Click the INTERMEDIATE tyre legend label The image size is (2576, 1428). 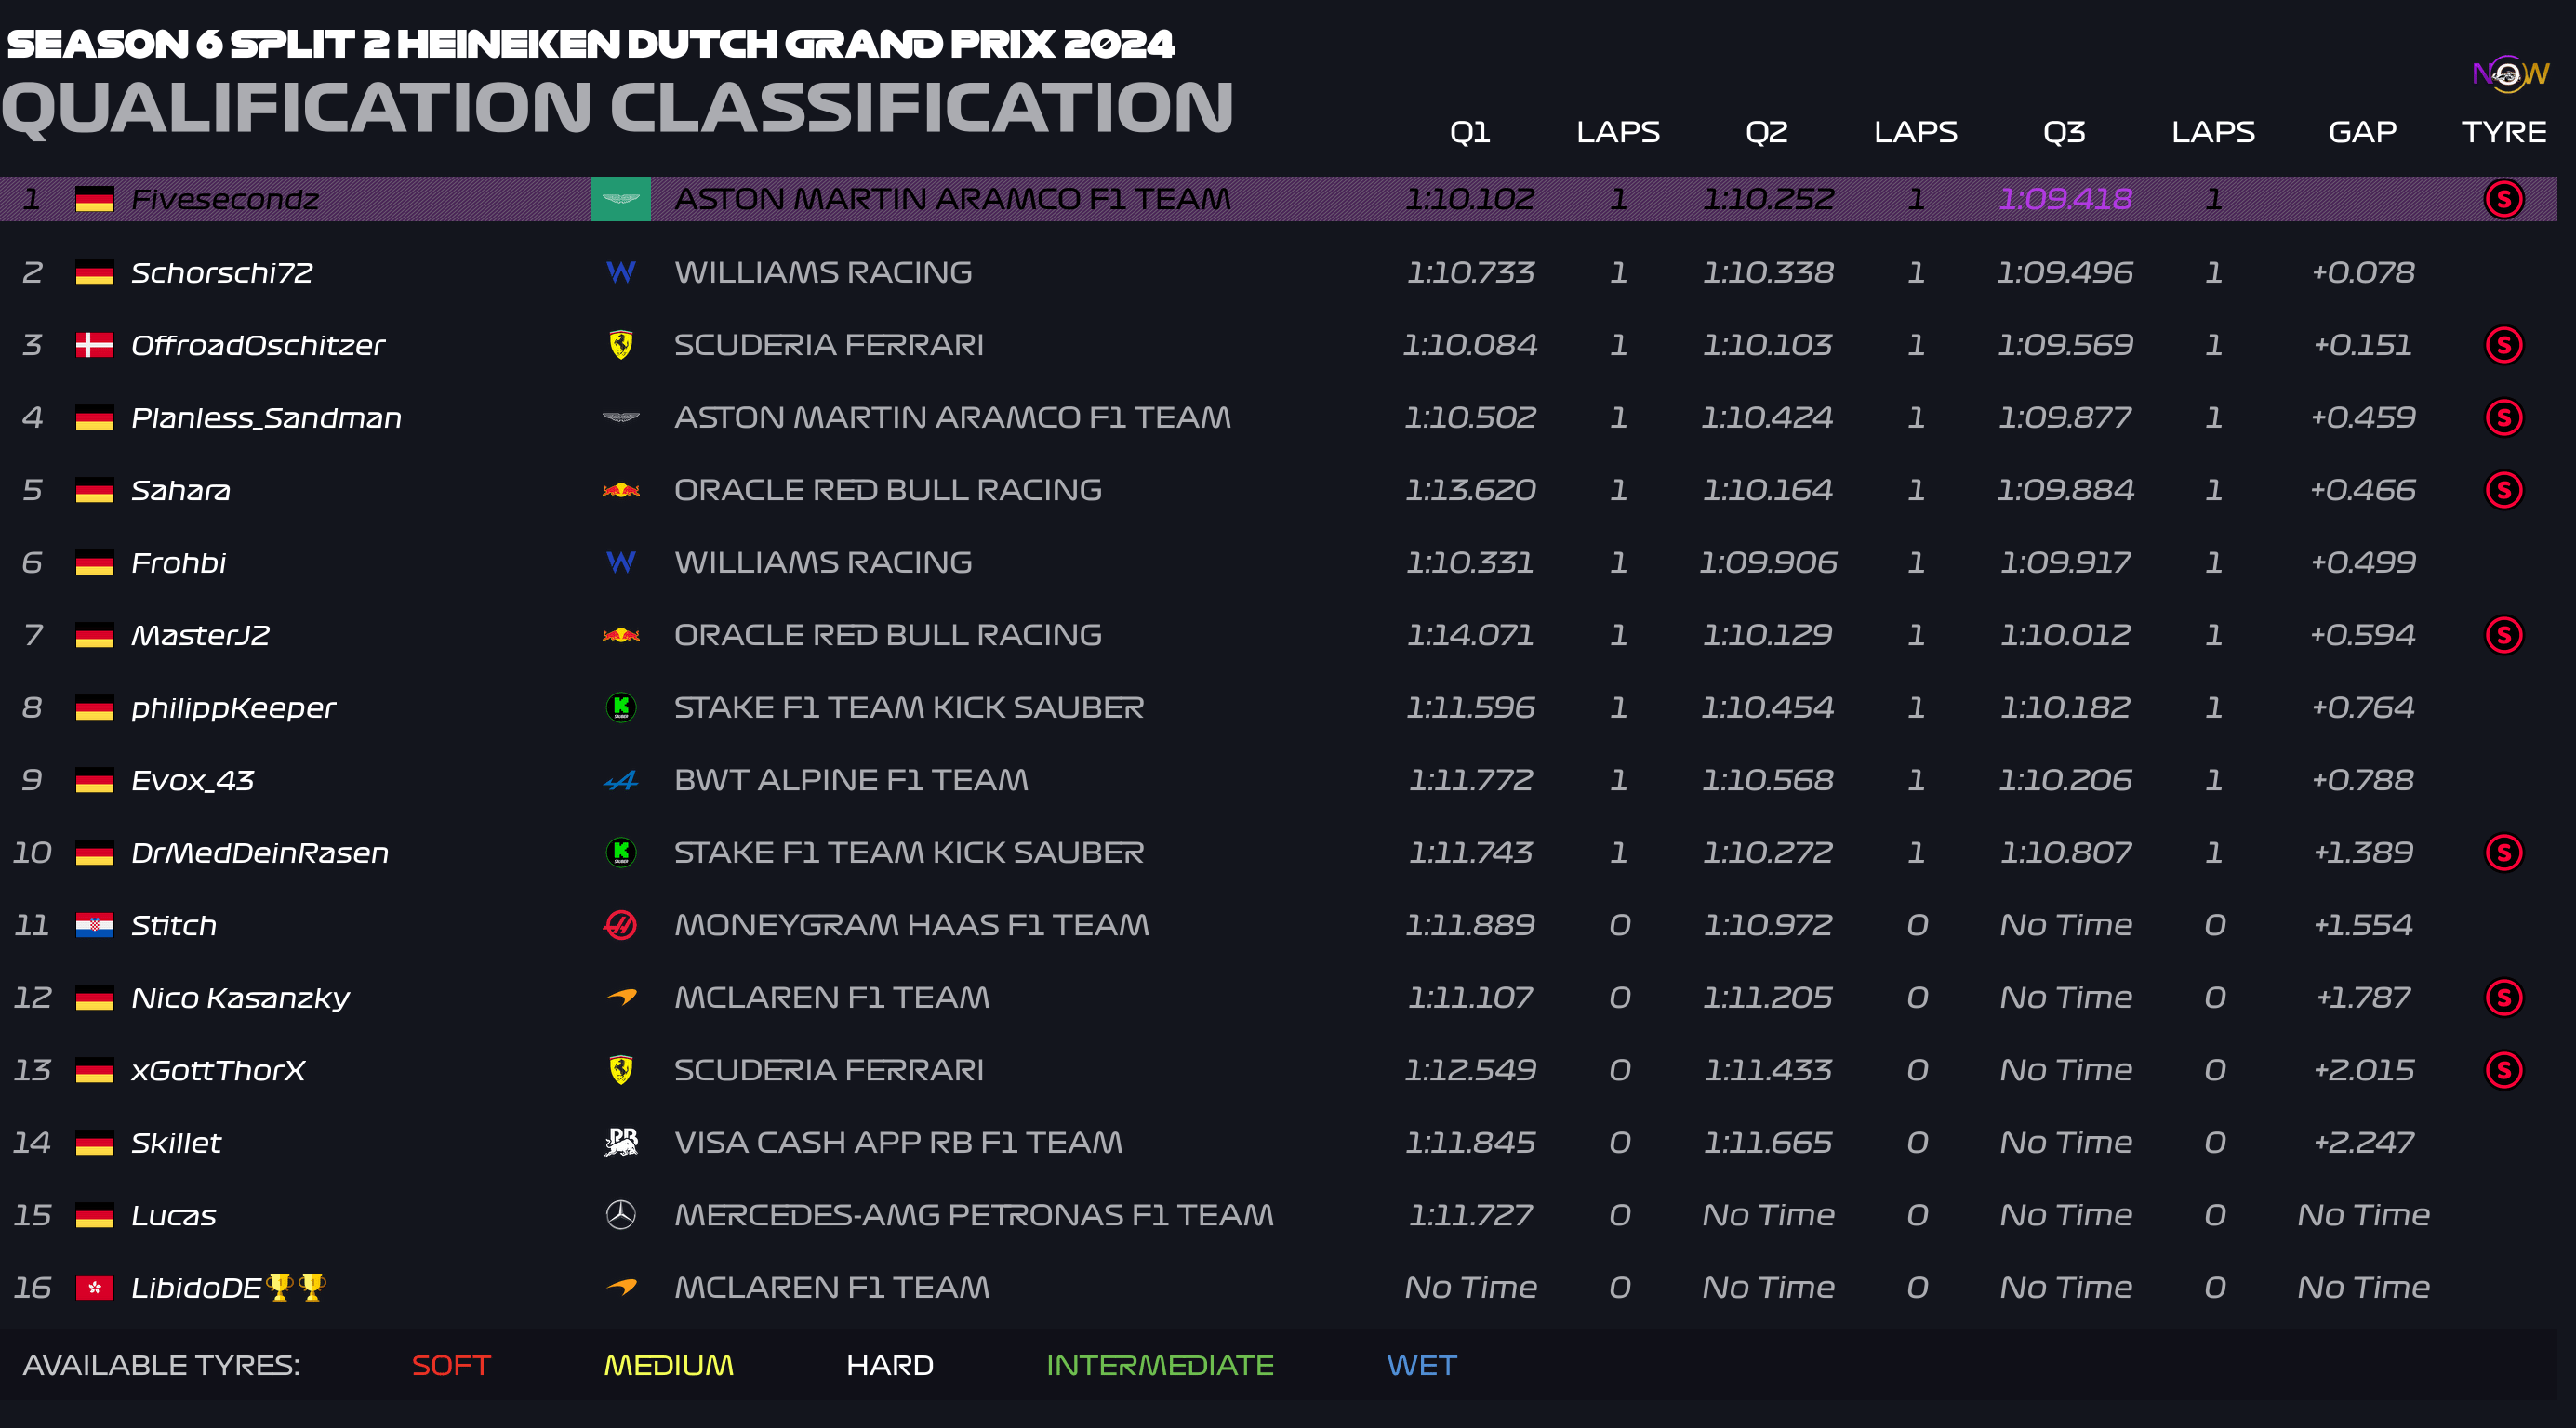click(1160, 1365)
